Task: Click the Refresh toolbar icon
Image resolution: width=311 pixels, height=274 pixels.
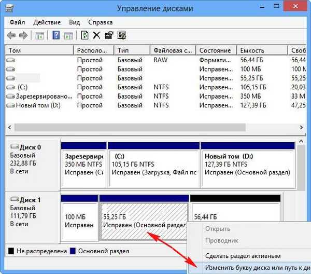Action: (x=84, y=35)
